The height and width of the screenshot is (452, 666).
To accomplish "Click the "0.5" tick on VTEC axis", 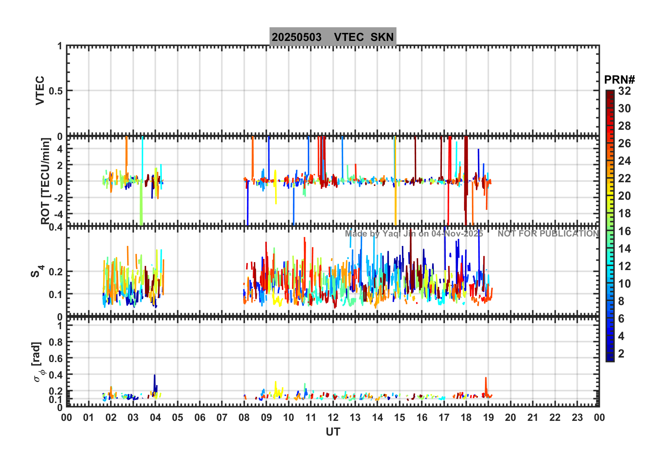I will click(x=56, y=91).
